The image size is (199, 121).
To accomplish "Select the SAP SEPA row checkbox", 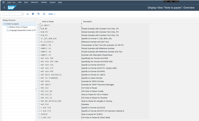I will pos(39,81).
